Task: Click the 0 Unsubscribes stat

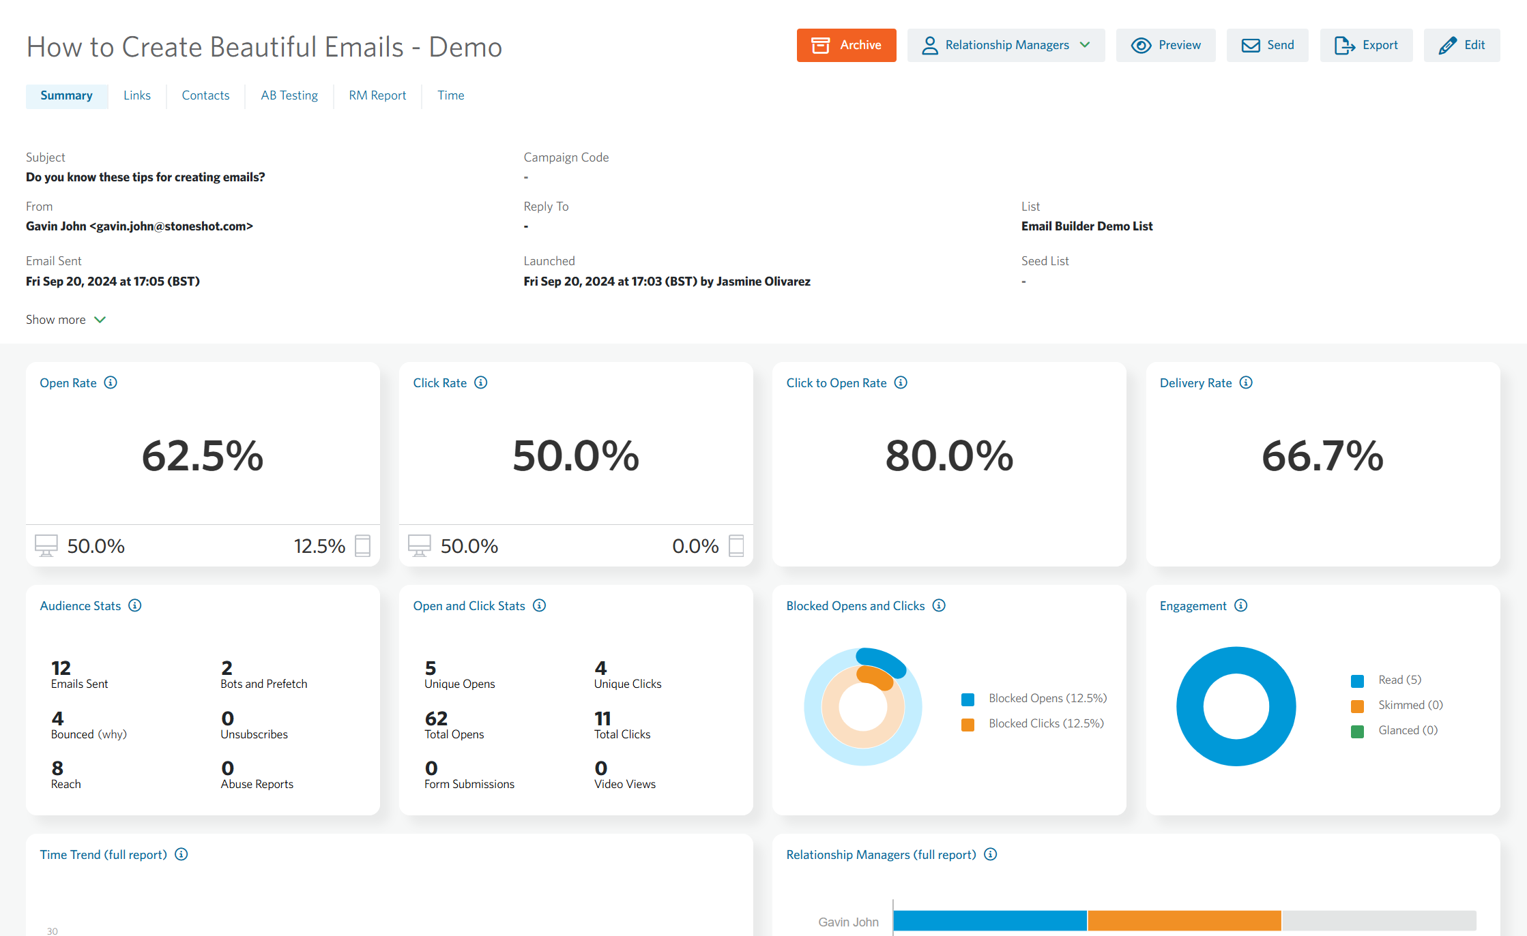Action: [254, 725]
